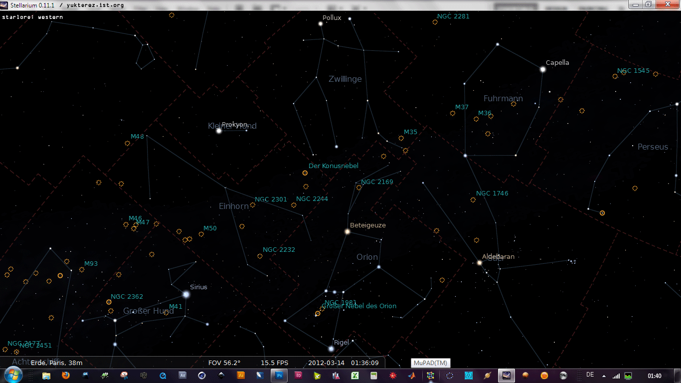This screenshot has width=681, height=383.
Task: Select the star Pollux
Action: (321, 23)
